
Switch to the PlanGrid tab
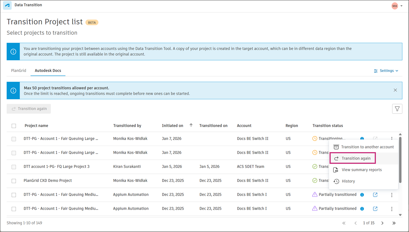(x=19, y=71)
